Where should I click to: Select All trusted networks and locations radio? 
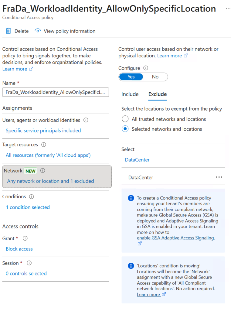pyautogui.click(x=125, y=119)
